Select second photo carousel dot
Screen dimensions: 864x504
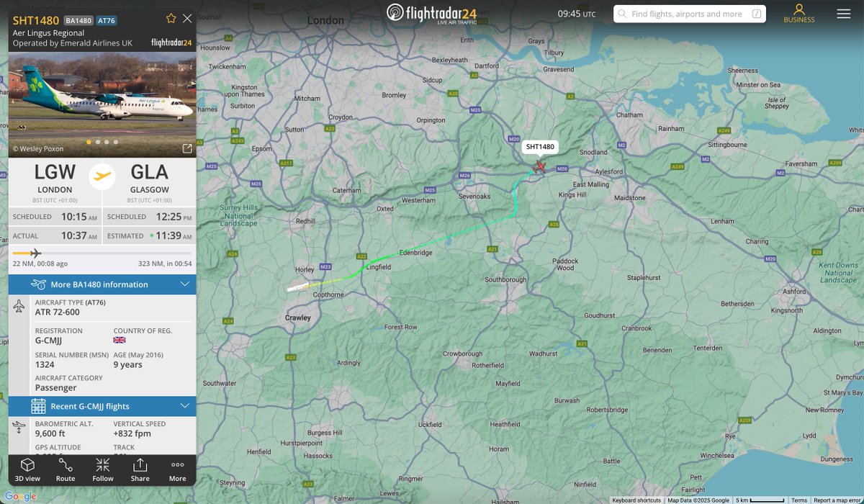pyautogui.click(x=98, y=142)
